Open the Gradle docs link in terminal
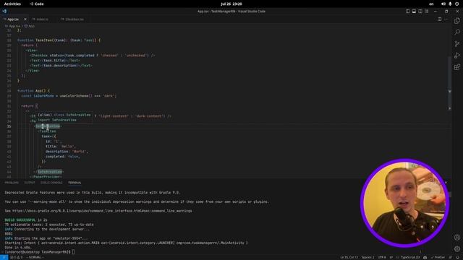Screen dimensions: 463x260 (102, 211)
